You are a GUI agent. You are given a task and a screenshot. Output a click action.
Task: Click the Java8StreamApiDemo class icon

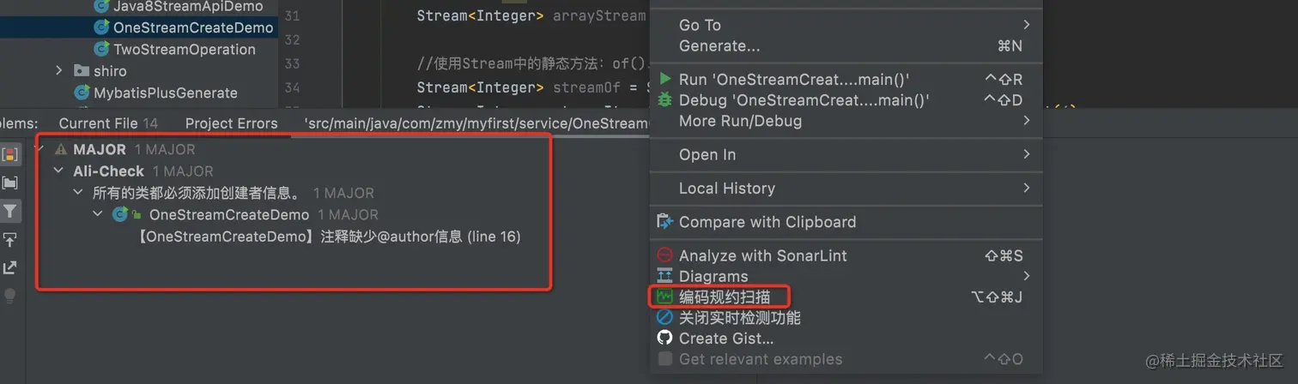tap(102, 7)
